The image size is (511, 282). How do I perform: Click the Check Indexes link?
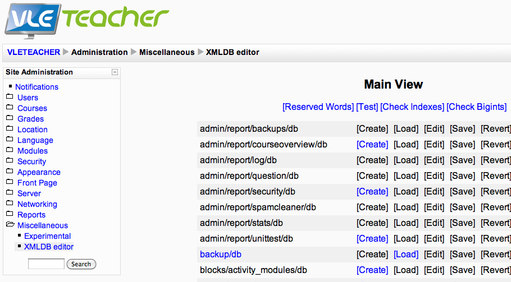[x=412, y=107]
